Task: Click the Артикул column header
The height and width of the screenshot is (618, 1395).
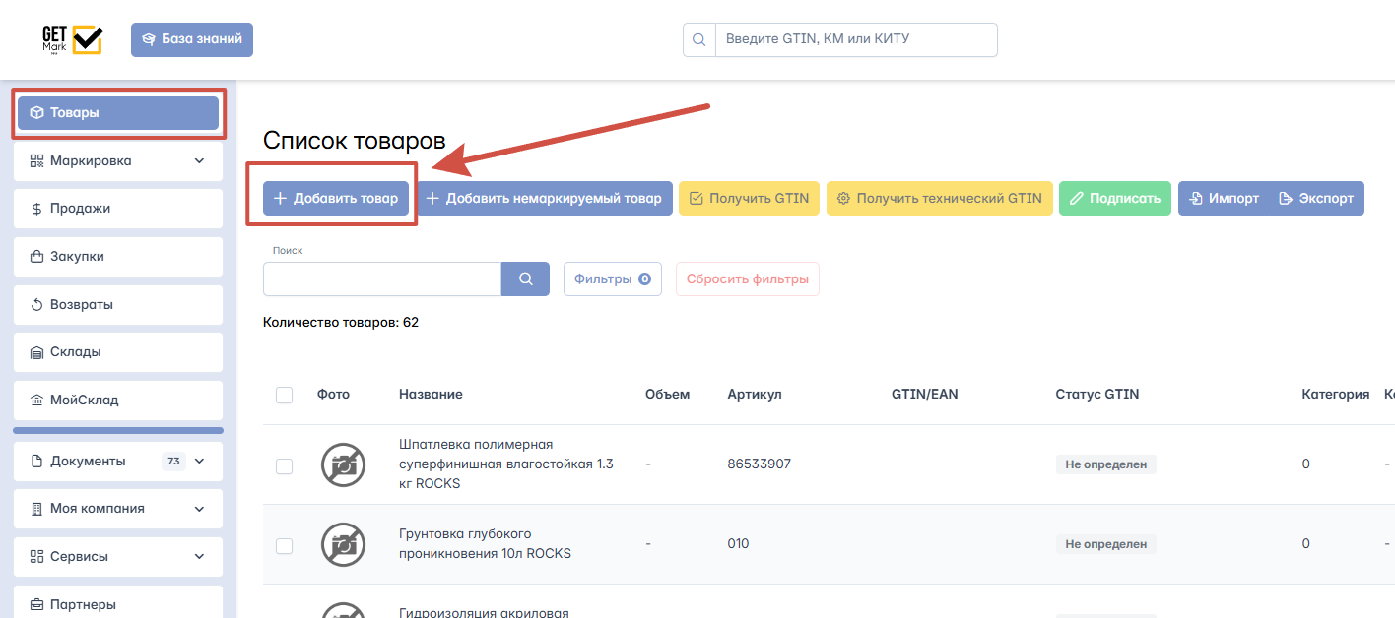Action: click(755, 394)
